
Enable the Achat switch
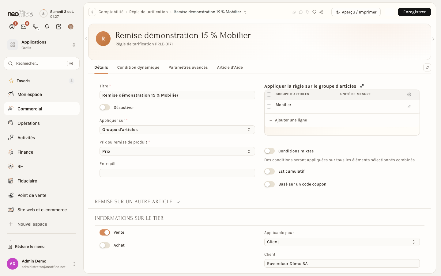(x=105, y=245)
